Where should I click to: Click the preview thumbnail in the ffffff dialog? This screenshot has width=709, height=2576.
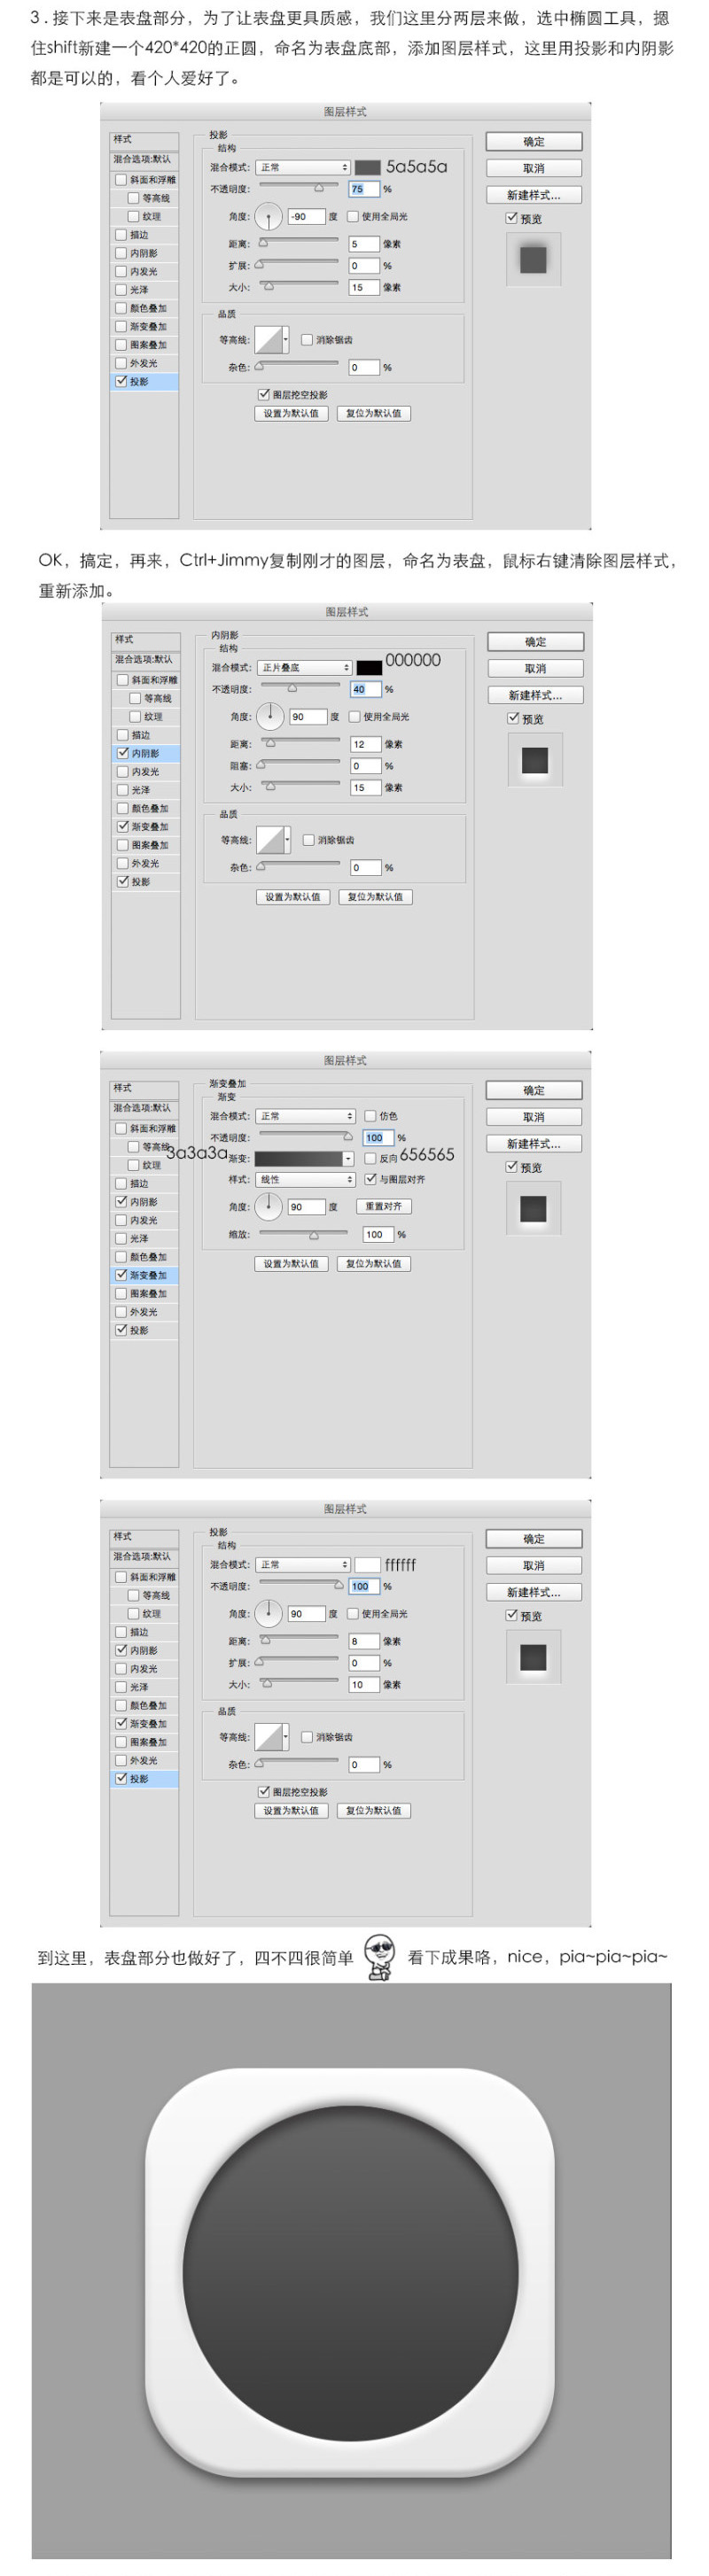pyautogui.click(x=533, y=1657)
